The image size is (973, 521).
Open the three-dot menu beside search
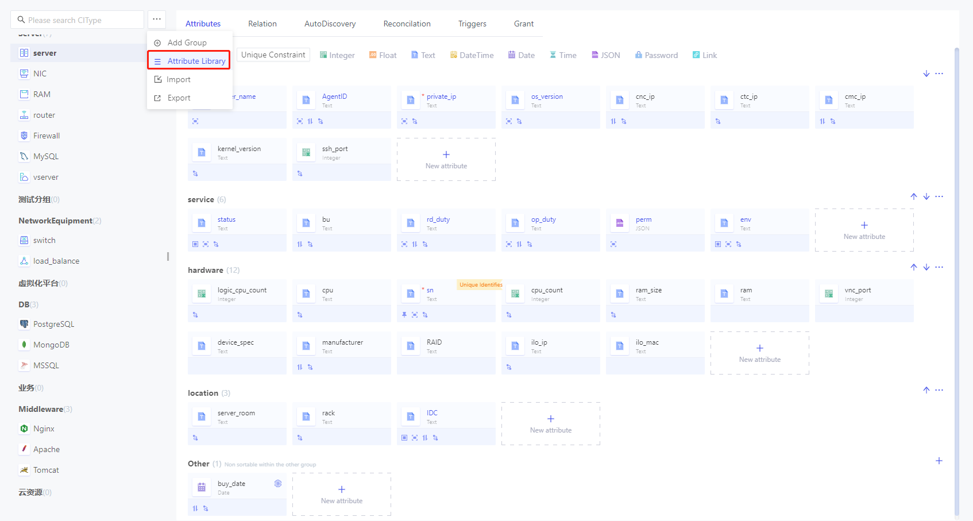[x=157, y=20]
